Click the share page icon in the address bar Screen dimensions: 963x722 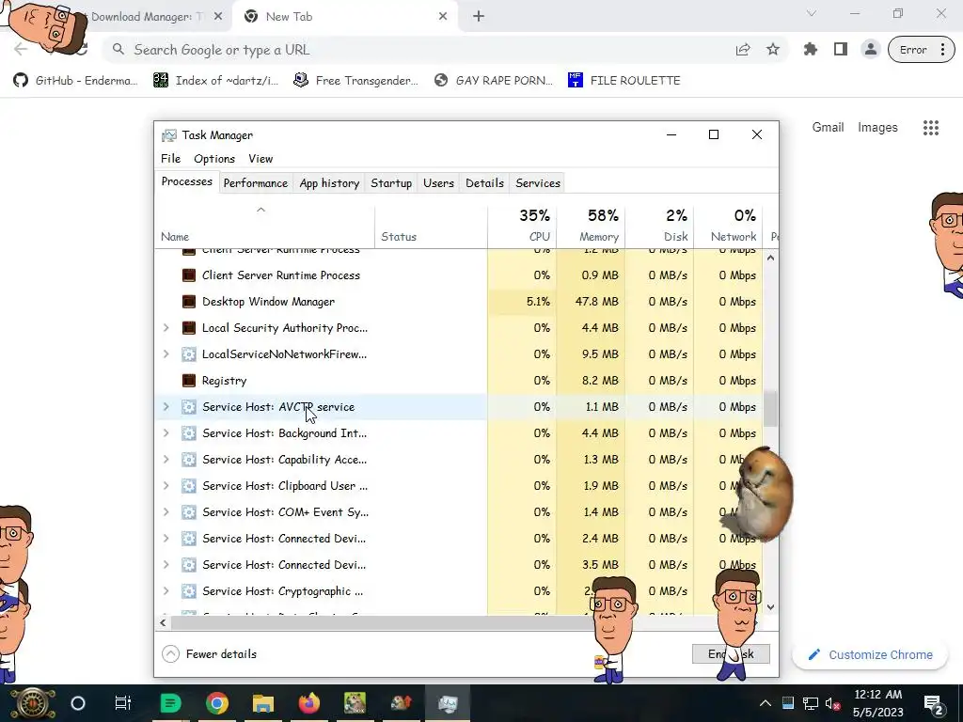point(743,50)
